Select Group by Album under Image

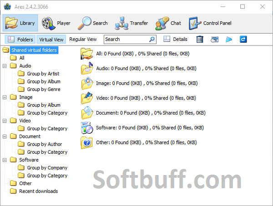[x=44, y=105]
